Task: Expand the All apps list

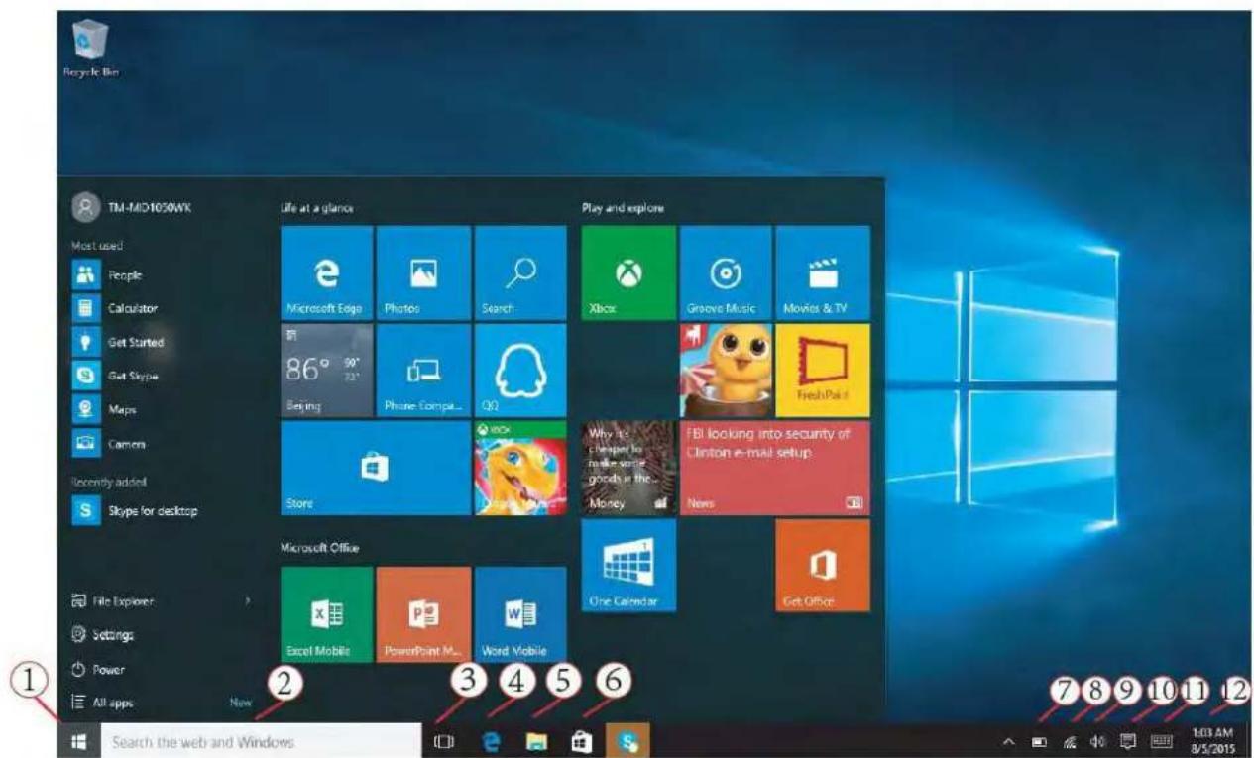Action: (114, 703)
